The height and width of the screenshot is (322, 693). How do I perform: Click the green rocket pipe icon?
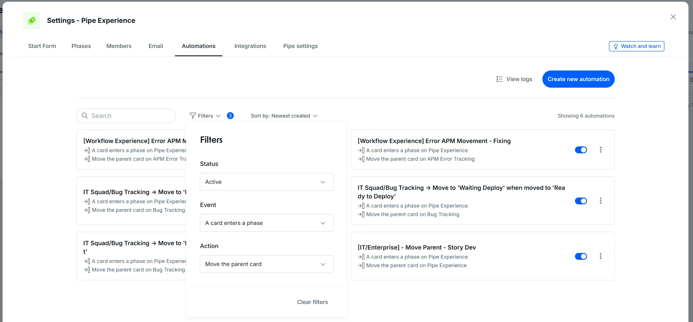click(32, 21)
